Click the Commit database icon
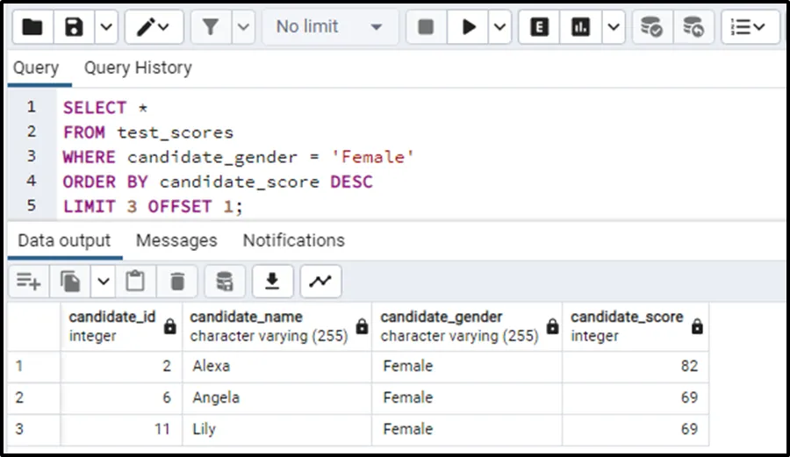This screenshot has width=790, height=457. pyautogui.click(x=651, y=27)
